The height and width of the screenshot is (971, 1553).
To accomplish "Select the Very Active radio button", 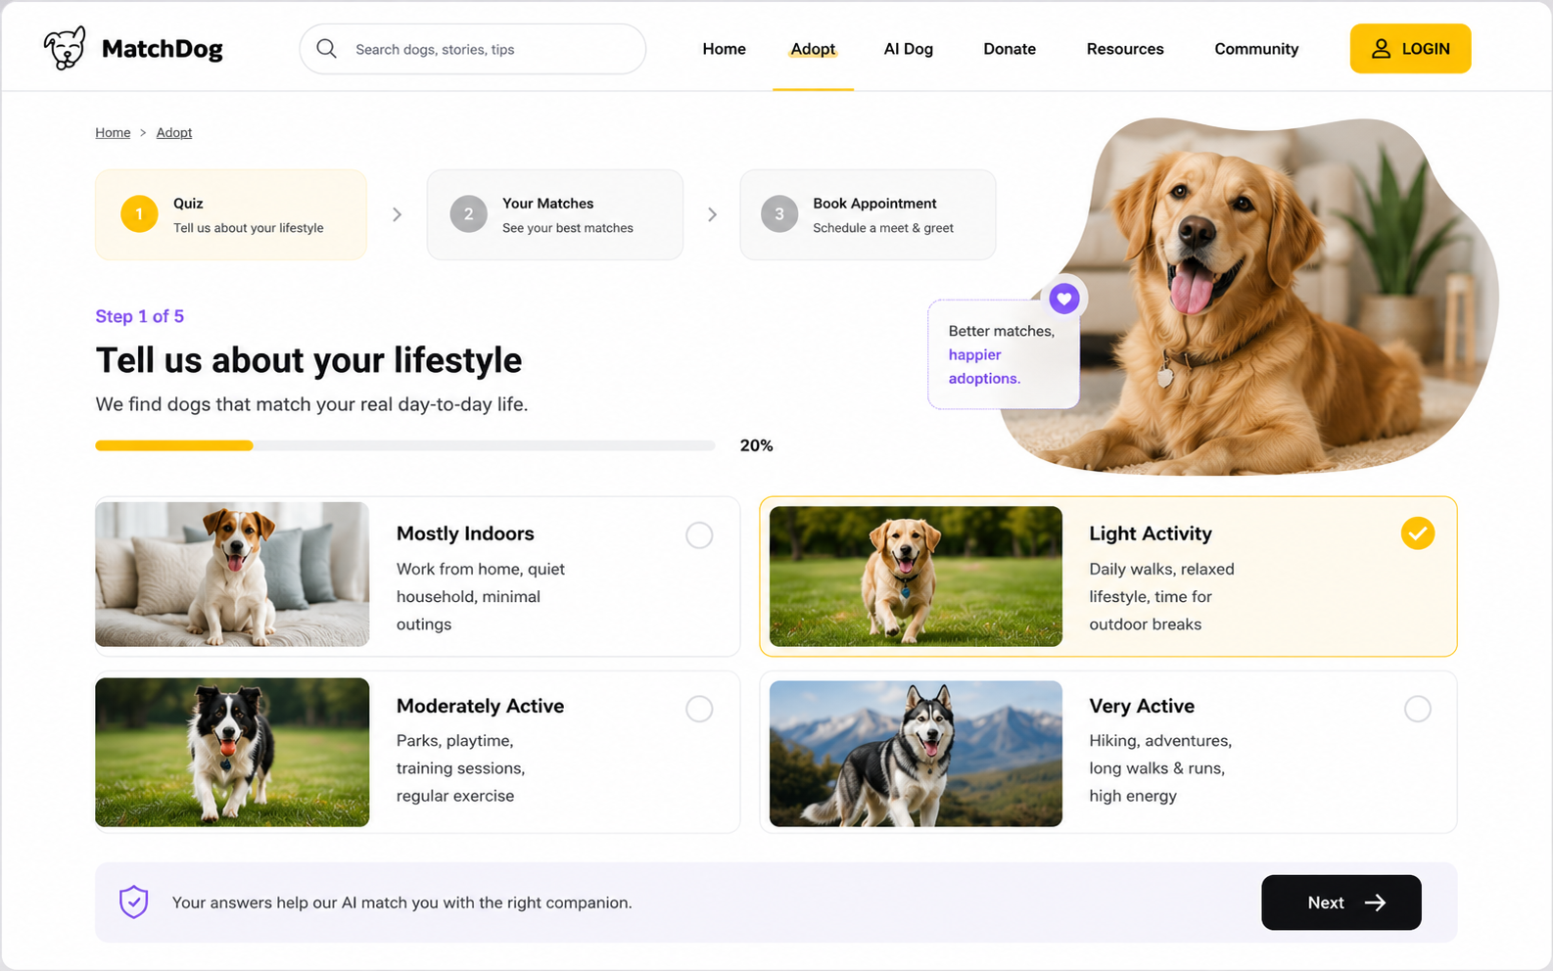I will pyautogui.click(x=1417, y=709).
